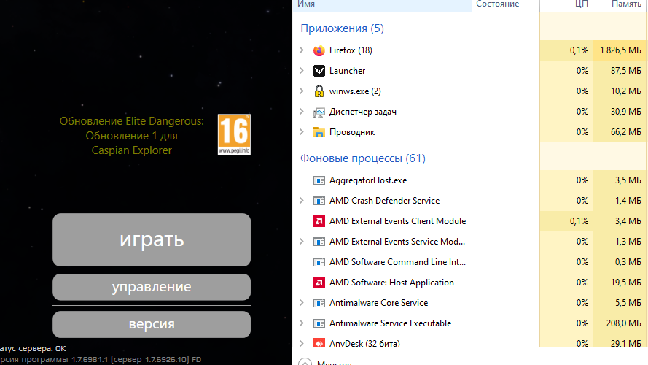This screenshot has width=648, height=365.
Task: Expand the Диспетчер задач row
Action: 302,111
